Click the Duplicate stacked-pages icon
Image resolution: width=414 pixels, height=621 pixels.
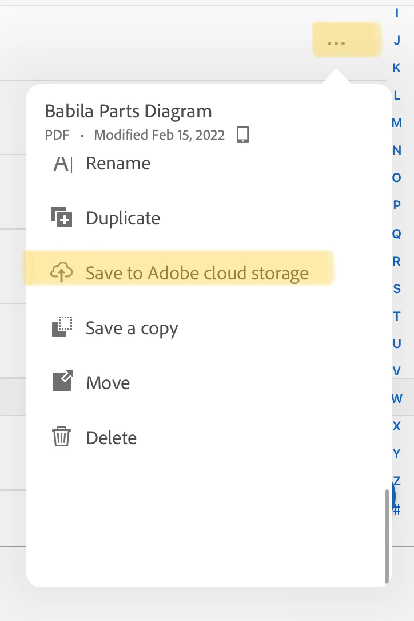click(62, 218)
